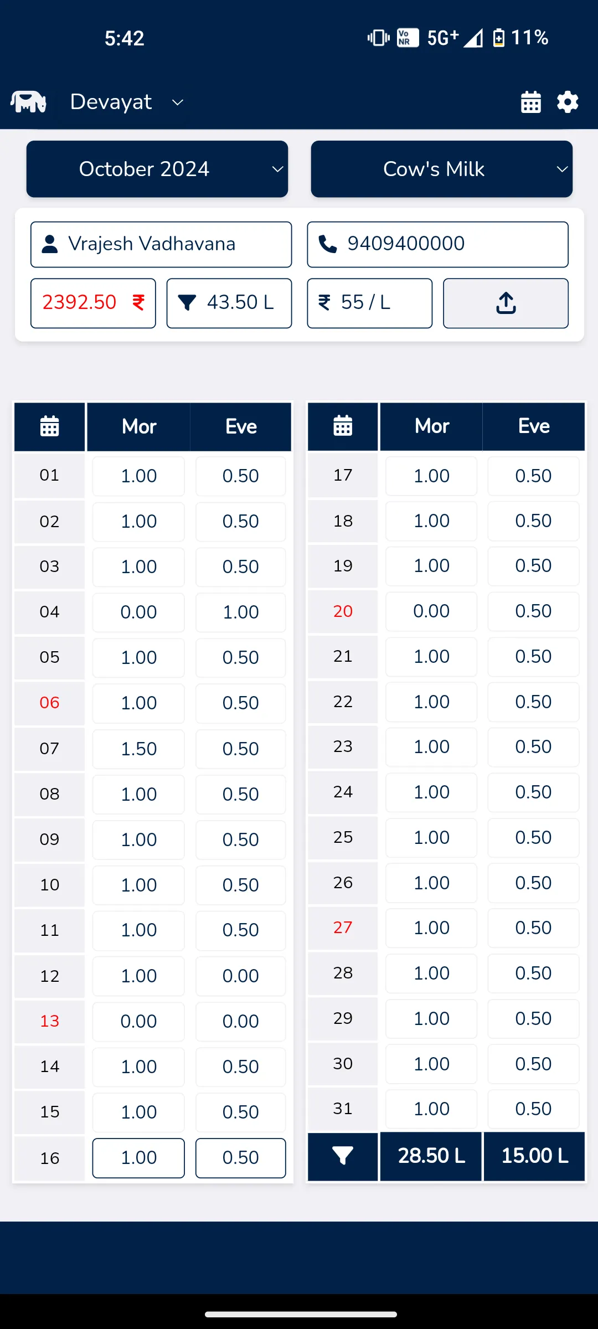Viewport: 598px width, 1329px height.
Task: Click the phone number field 9409400000
Action: tap(437, 244)
